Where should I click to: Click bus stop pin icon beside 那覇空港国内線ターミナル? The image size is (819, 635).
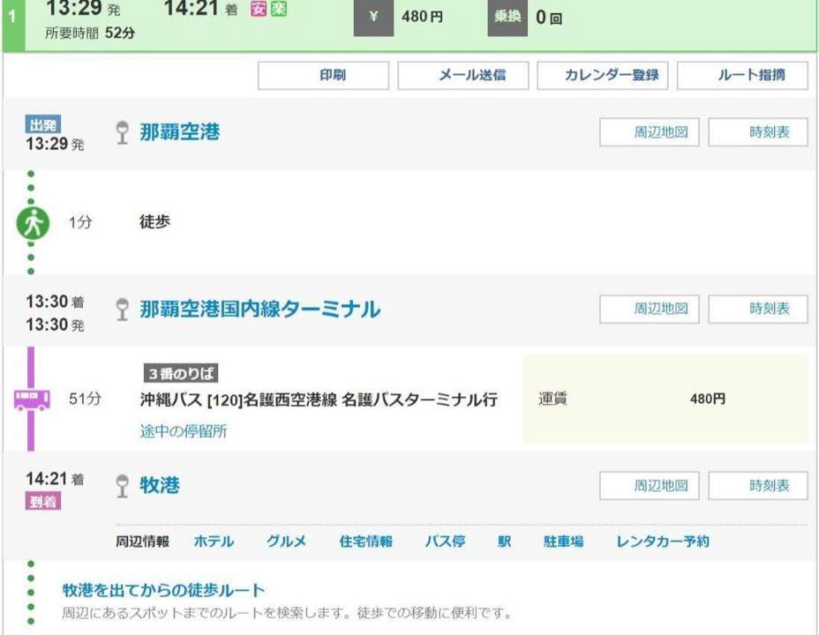pos(122,309)
